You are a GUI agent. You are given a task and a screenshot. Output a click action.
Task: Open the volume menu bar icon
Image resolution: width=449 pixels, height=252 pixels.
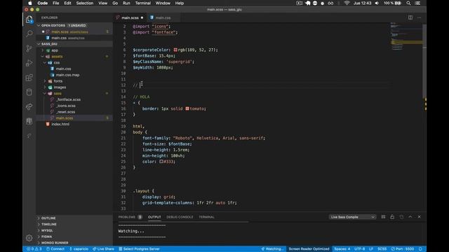[x=377, y=3]
